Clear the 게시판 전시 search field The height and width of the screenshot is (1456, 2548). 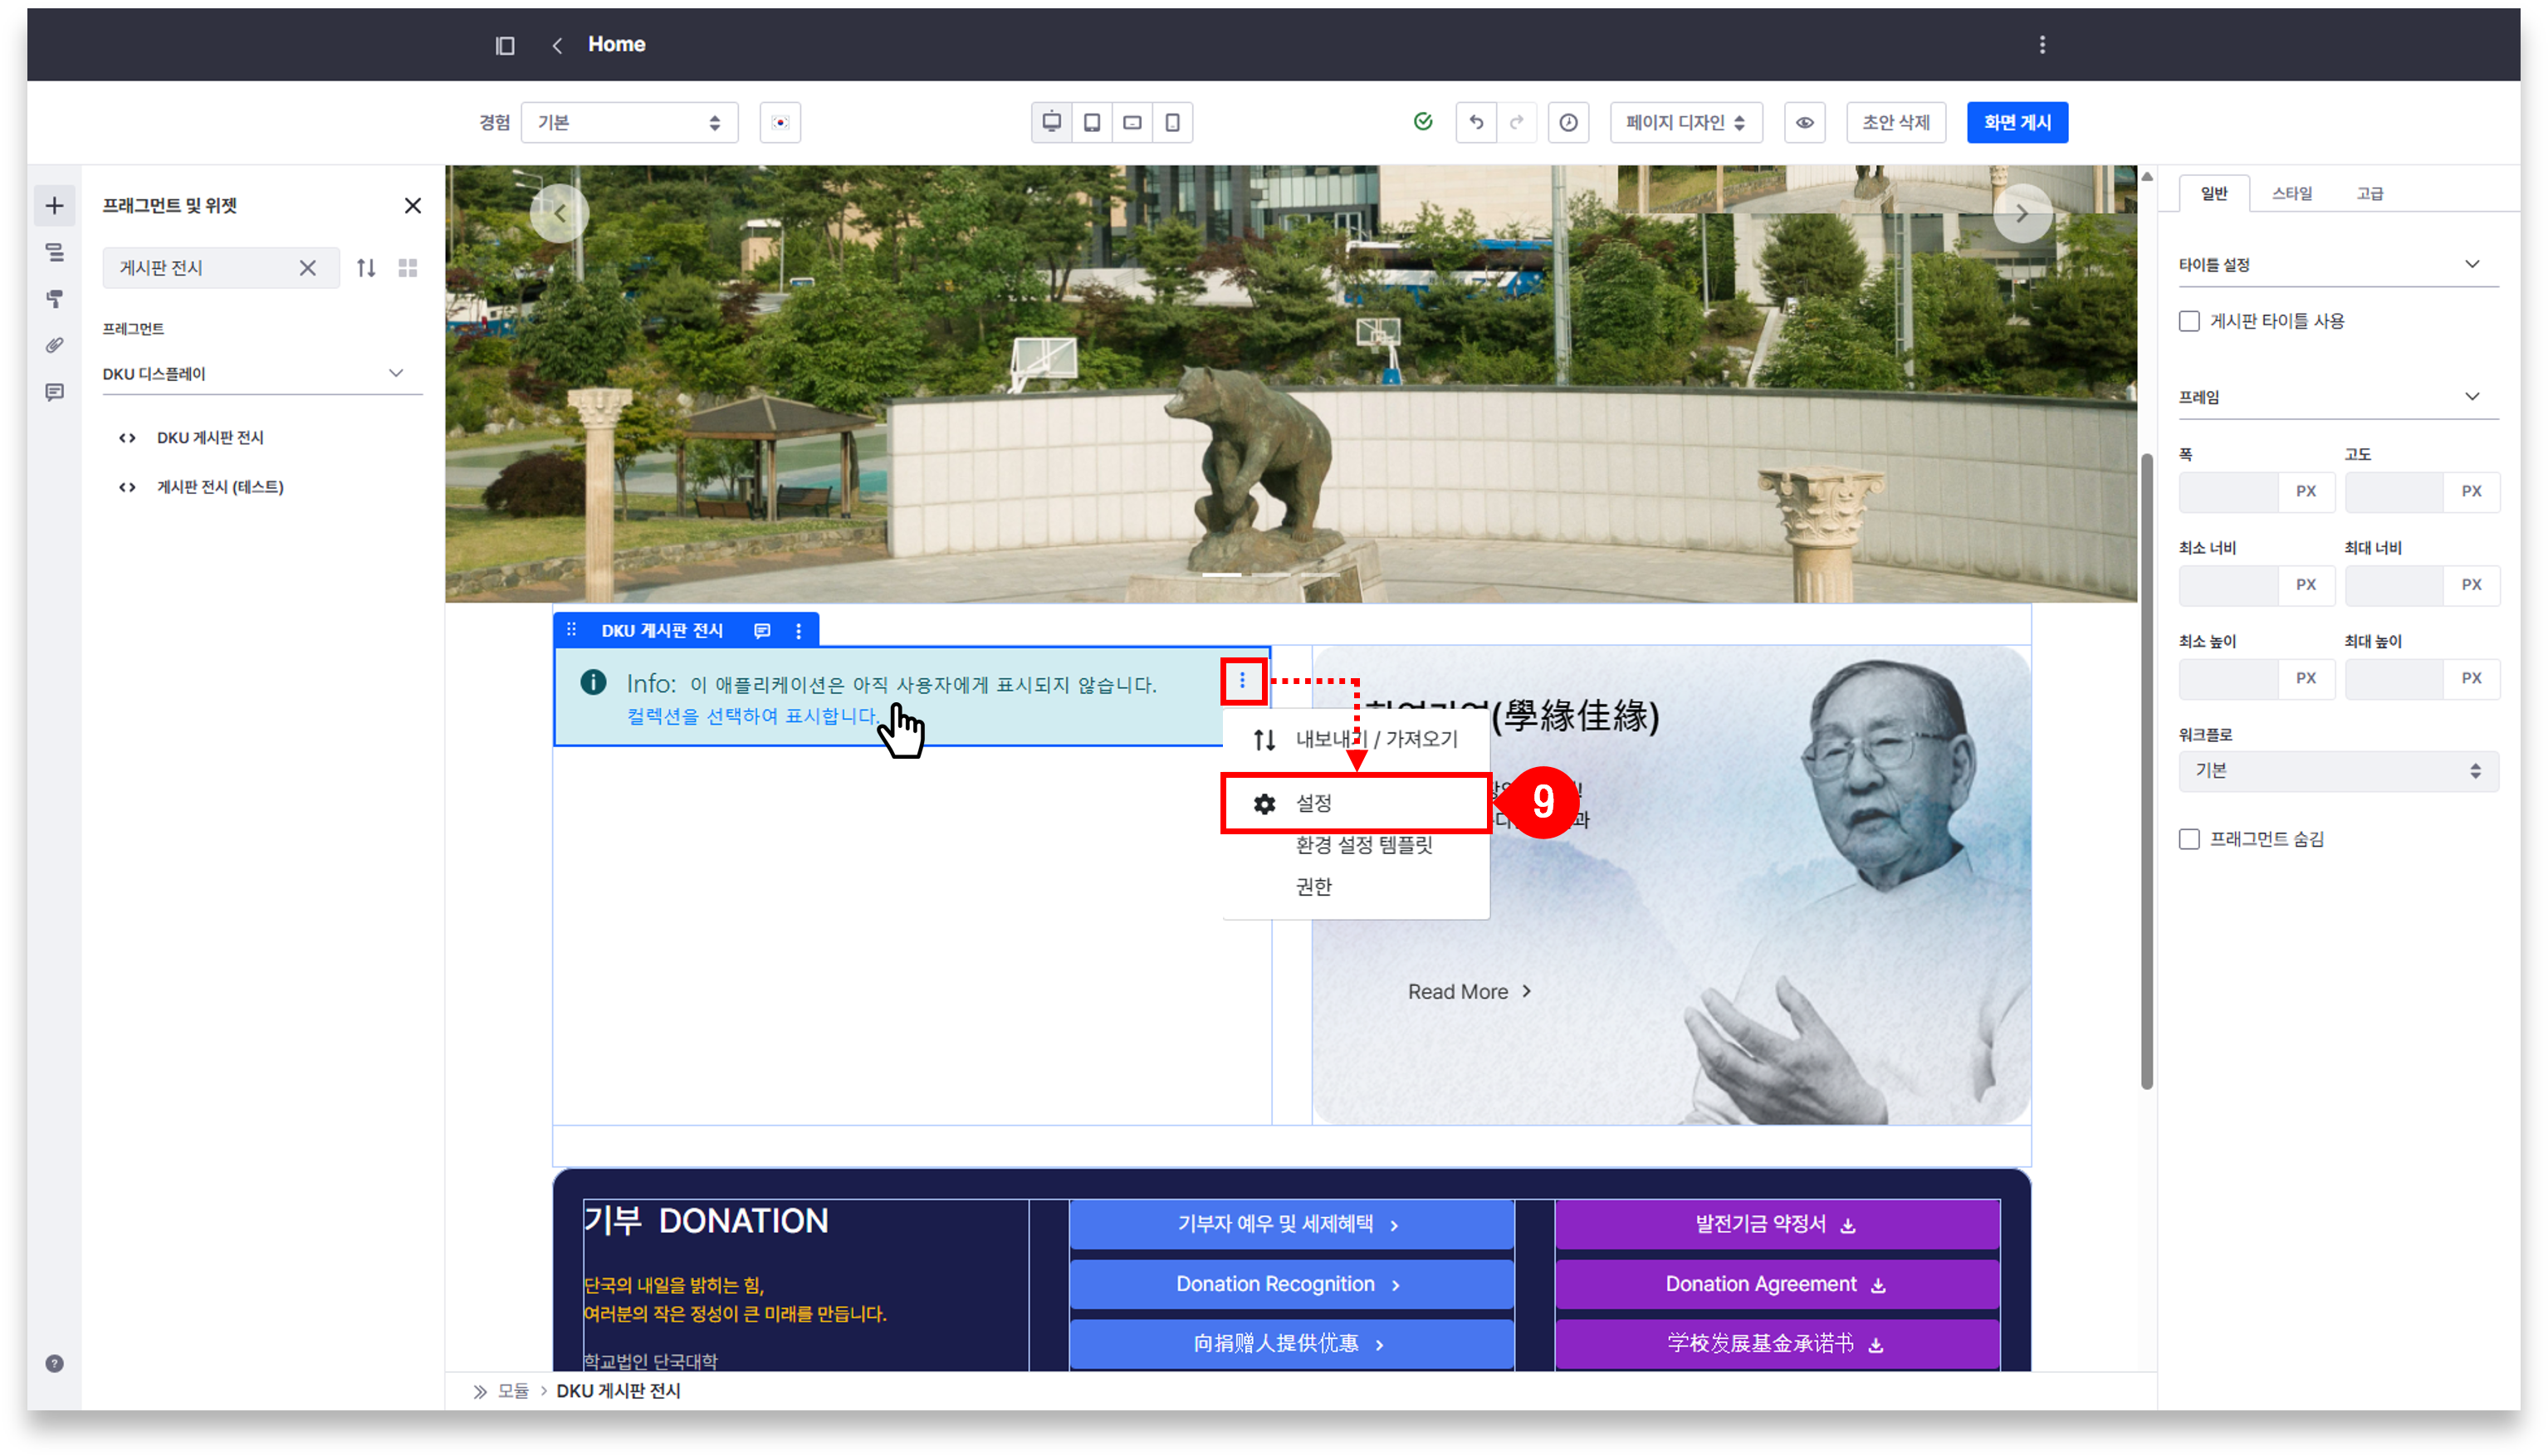click(308, 268)
